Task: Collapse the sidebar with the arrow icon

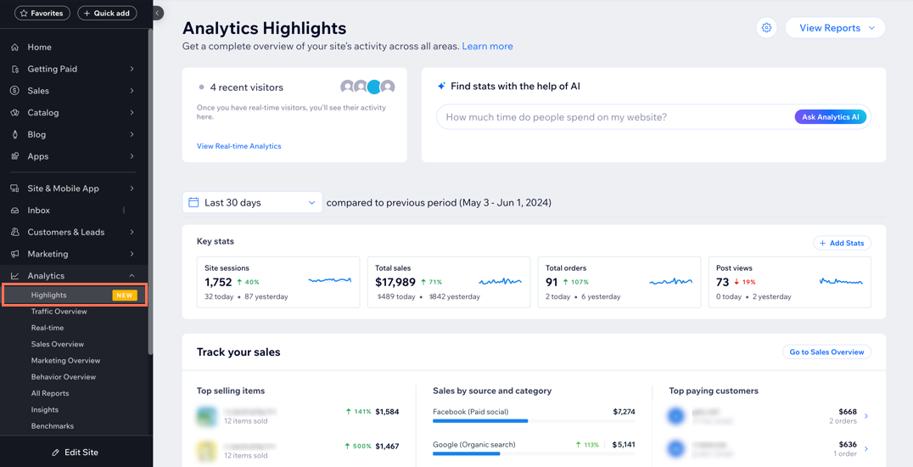Action: pos(157,13)
